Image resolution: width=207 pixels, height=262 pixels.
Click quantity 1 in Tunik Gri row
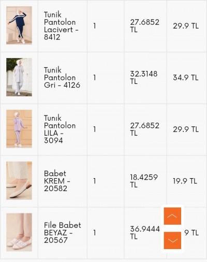point(95,78)
